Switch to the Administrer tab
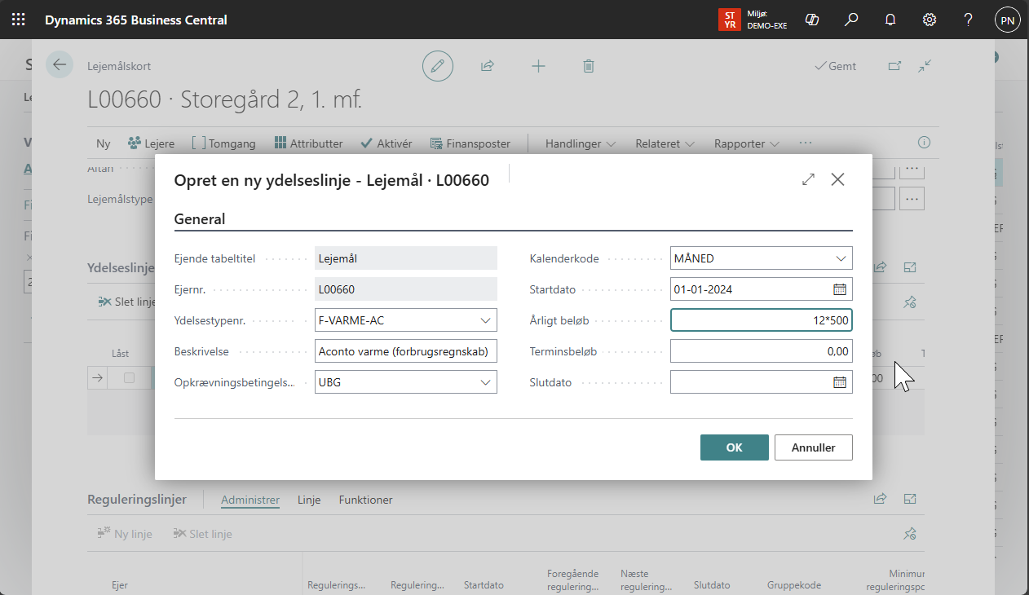Viewport: 1029px width, 595px height. point(250,500)
